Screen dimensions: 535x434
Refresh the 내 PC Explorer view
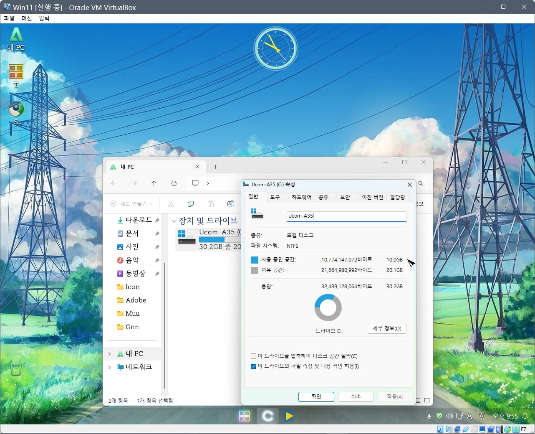(174, 183)
